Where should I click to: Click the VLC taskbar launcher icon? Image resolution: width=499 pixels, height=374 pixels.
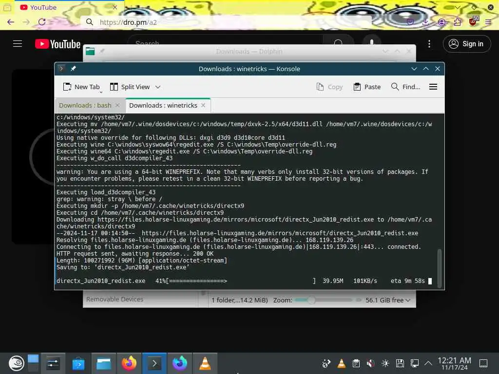pyautogui.click(x=205, y=363)
